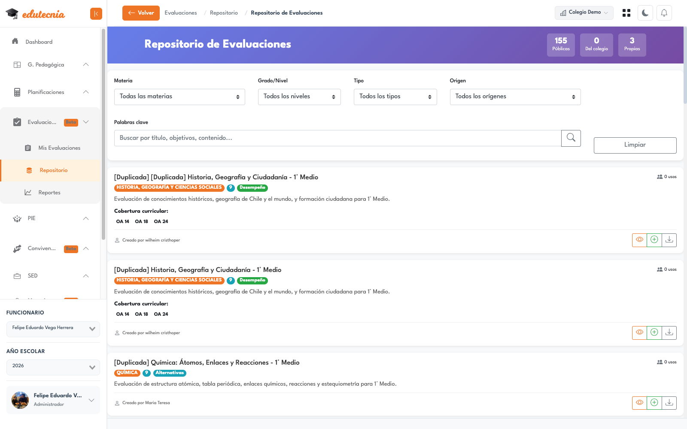Add the second Historia evaluation with plus icon
Viewport: 687px width, 429px height.
coord(654,332)
